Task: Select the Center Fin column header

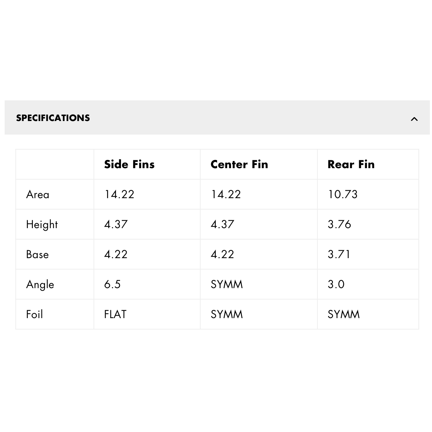Action: [x=239, y=164]
